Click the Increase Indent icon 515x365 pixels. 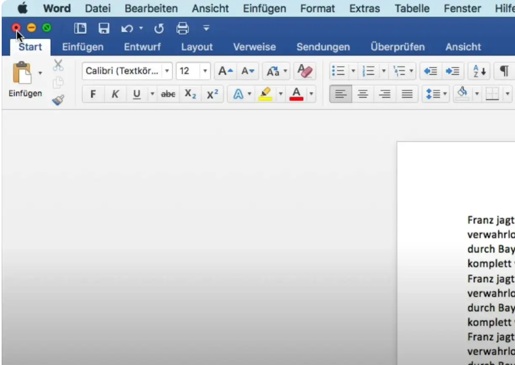tap(452, 71)
